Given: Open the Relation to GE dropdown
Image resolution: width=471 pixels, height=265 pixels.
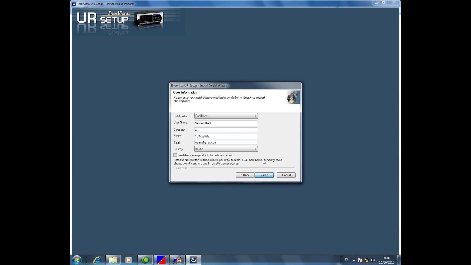Looking at the screenshot, I should pyautogui.click(x=226, y=116).
